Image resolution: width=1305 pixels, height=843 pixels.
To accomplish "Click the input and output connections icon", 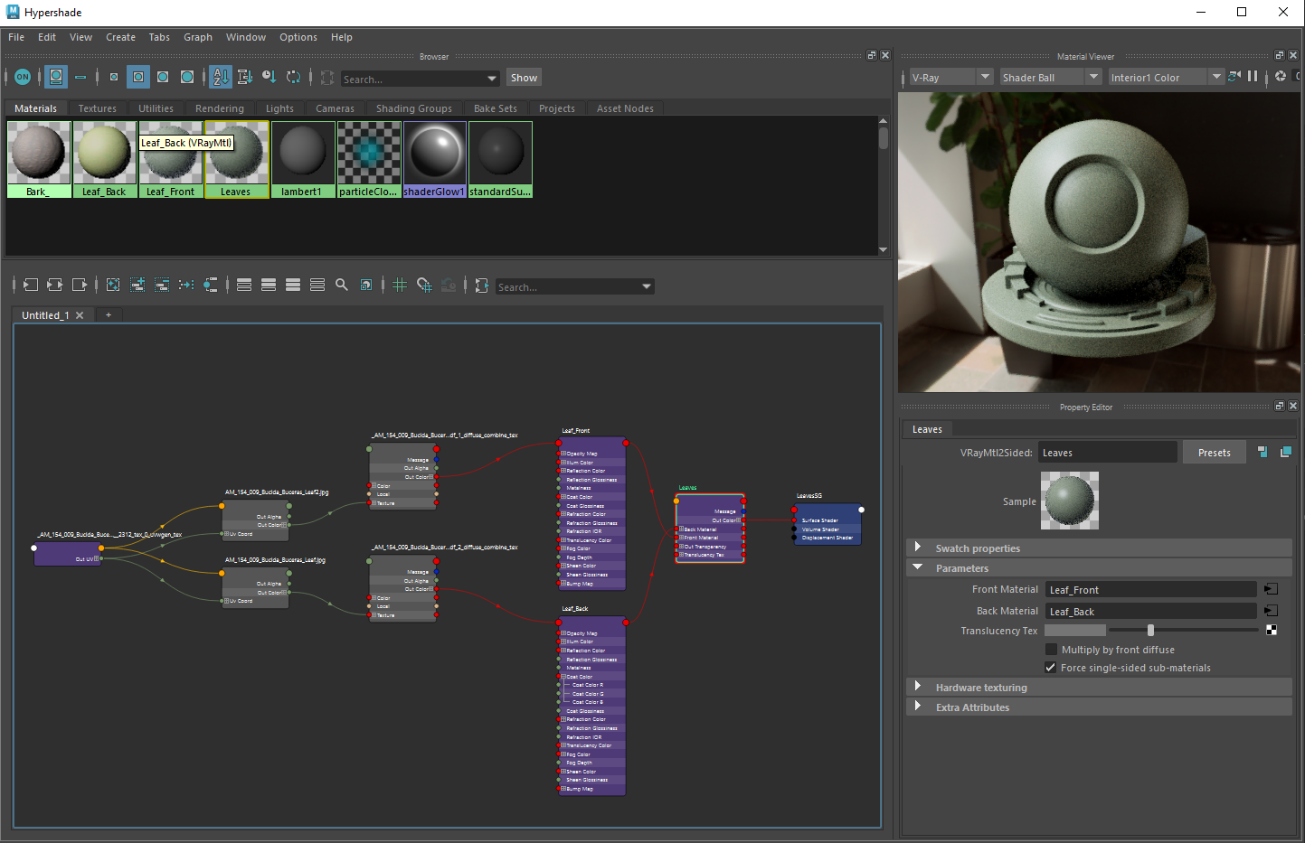I will tap(54, 285).
